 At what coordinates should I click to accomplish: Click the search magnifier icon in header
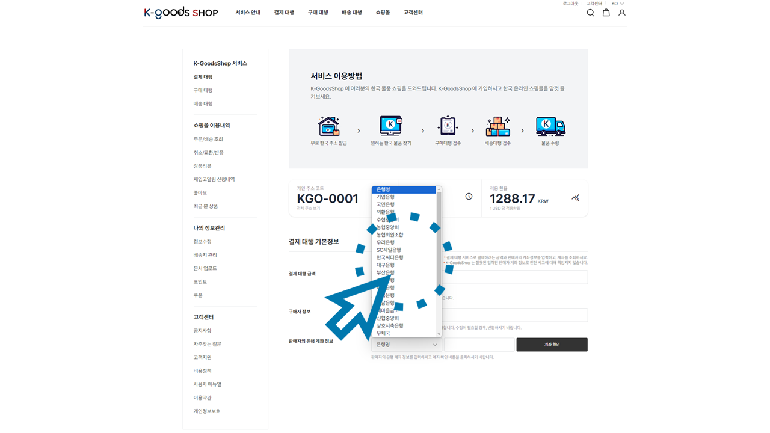[590, 13]
